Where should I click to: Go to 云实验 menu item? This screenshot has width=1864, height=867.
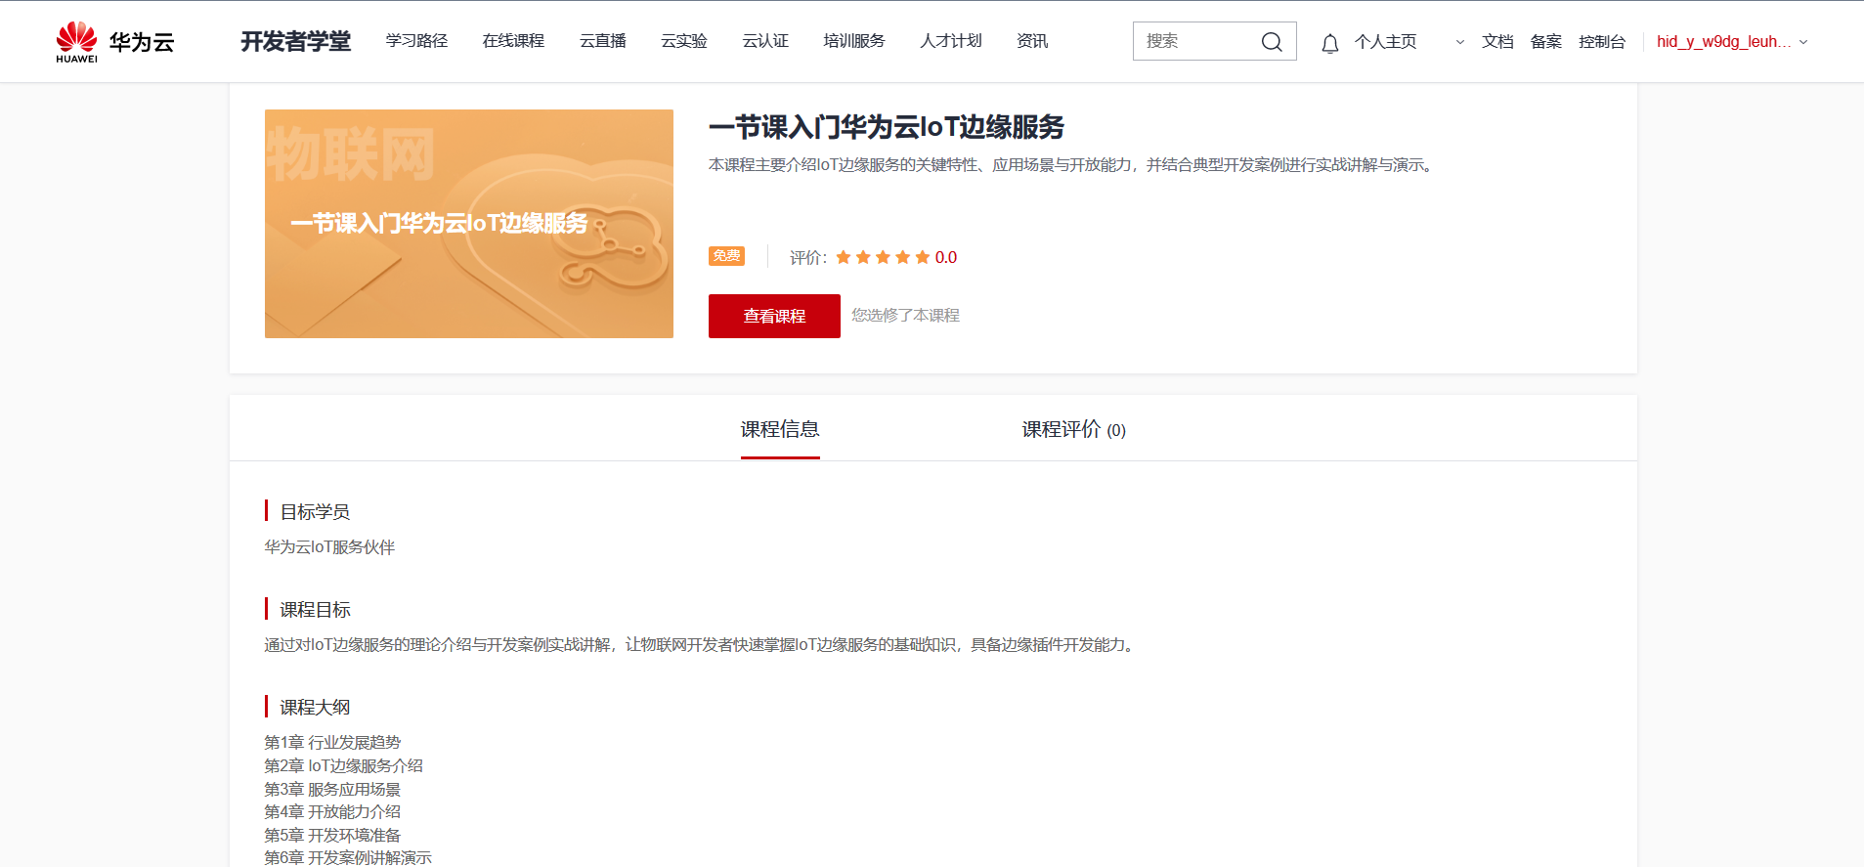pyautogui.click(x=684, y=41)
